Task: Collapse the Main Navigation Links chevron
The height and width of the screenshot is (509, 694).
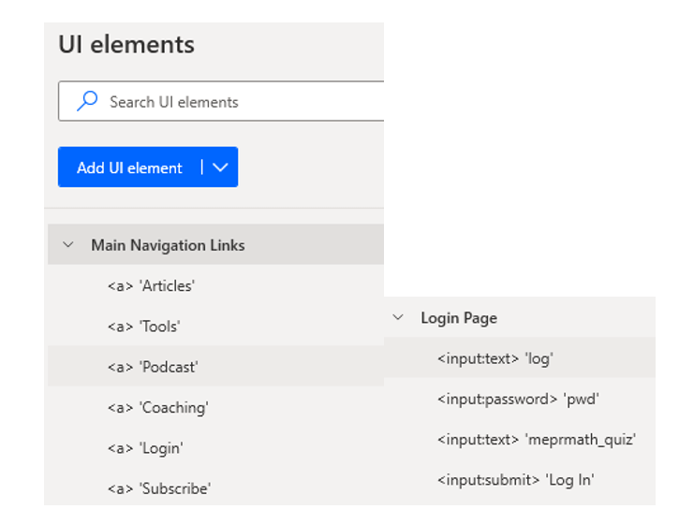Action: point(67,245)
